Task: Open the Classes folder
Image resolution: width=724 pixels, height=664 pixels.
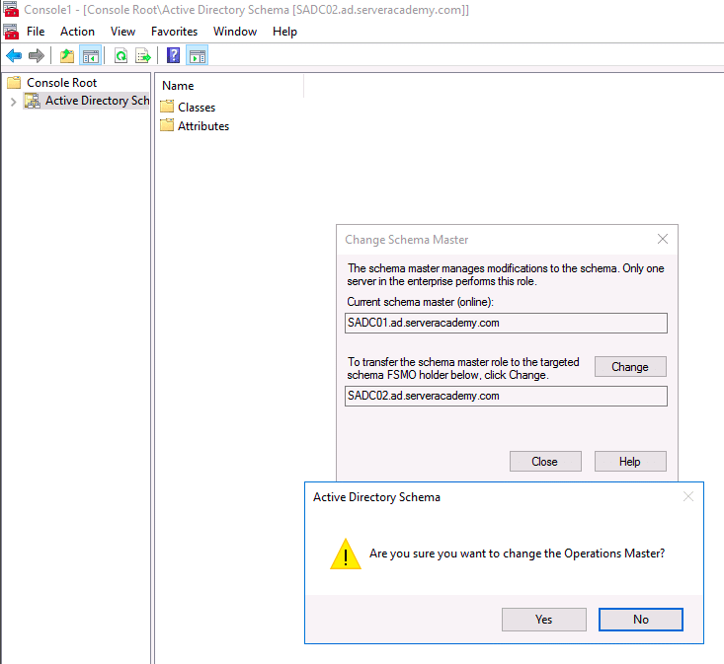Action: coord(196,107)
